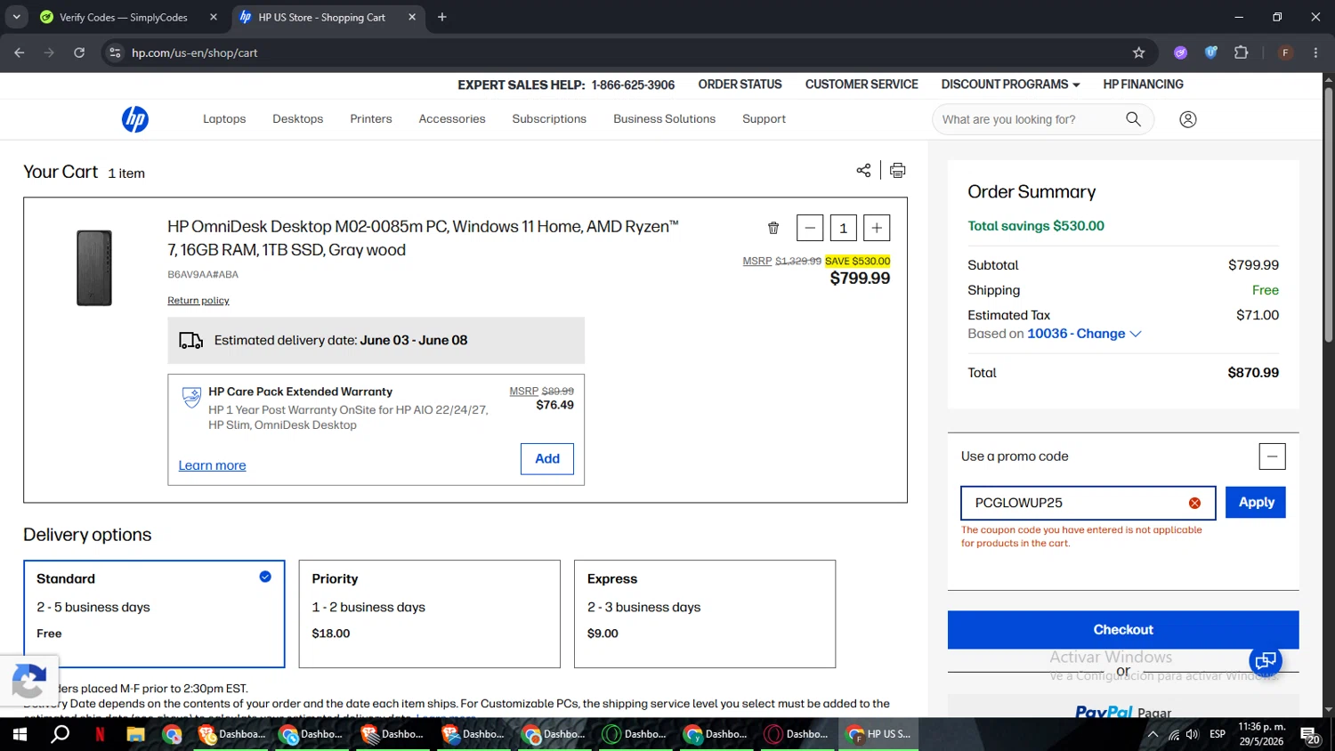Screen dimensions: 1335x751
Task: Open File Explorer from taskbar
Action: (x=135, y=734)
